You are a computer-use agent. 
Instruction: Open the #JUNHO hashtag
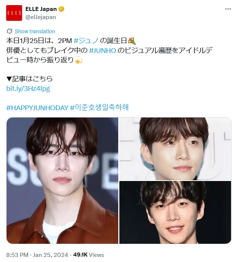103,50
